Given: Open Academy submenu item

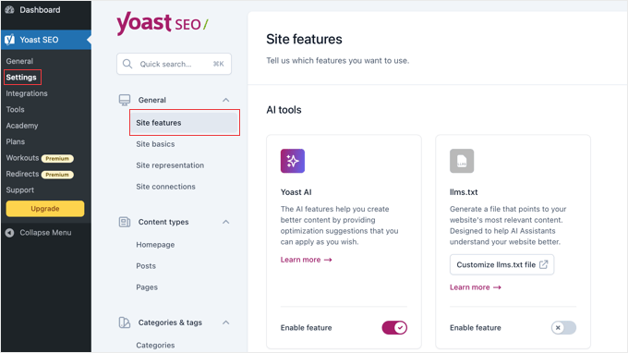Looking at the screenshot, I should [x=22, y=126].
